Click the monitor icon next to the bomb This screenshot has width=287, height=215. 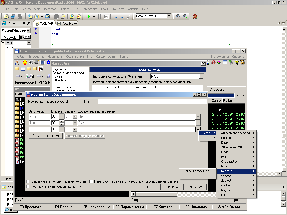point(43,62)
